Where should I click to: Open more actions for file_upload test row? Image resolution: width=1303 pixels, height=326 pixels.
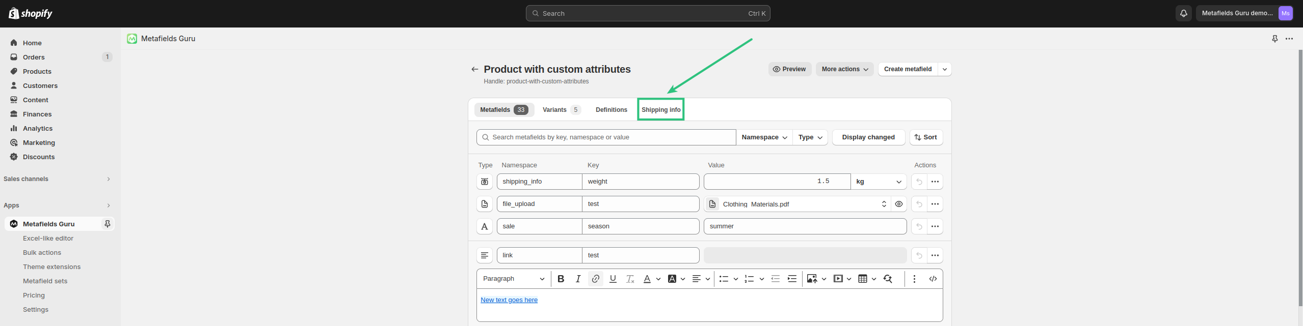(x=935, y=204)
